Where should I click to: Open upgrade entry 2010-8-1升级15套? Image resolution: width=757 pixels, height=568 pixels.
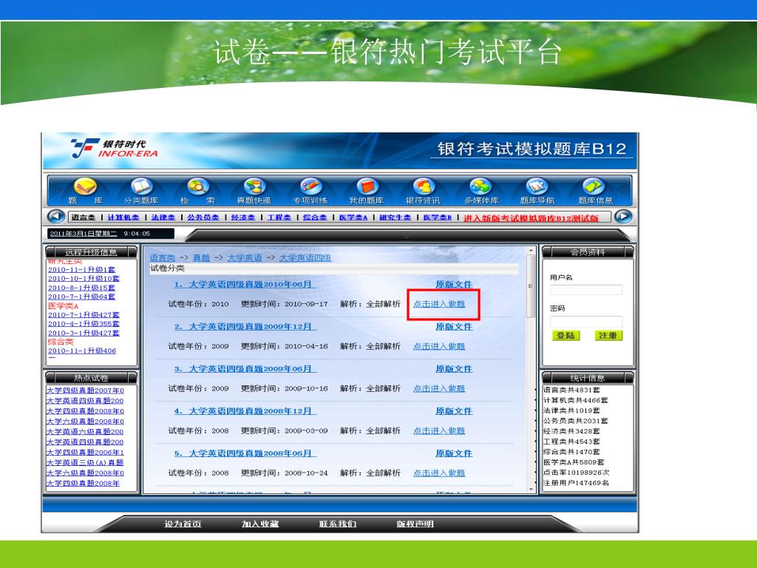point(81,288)
